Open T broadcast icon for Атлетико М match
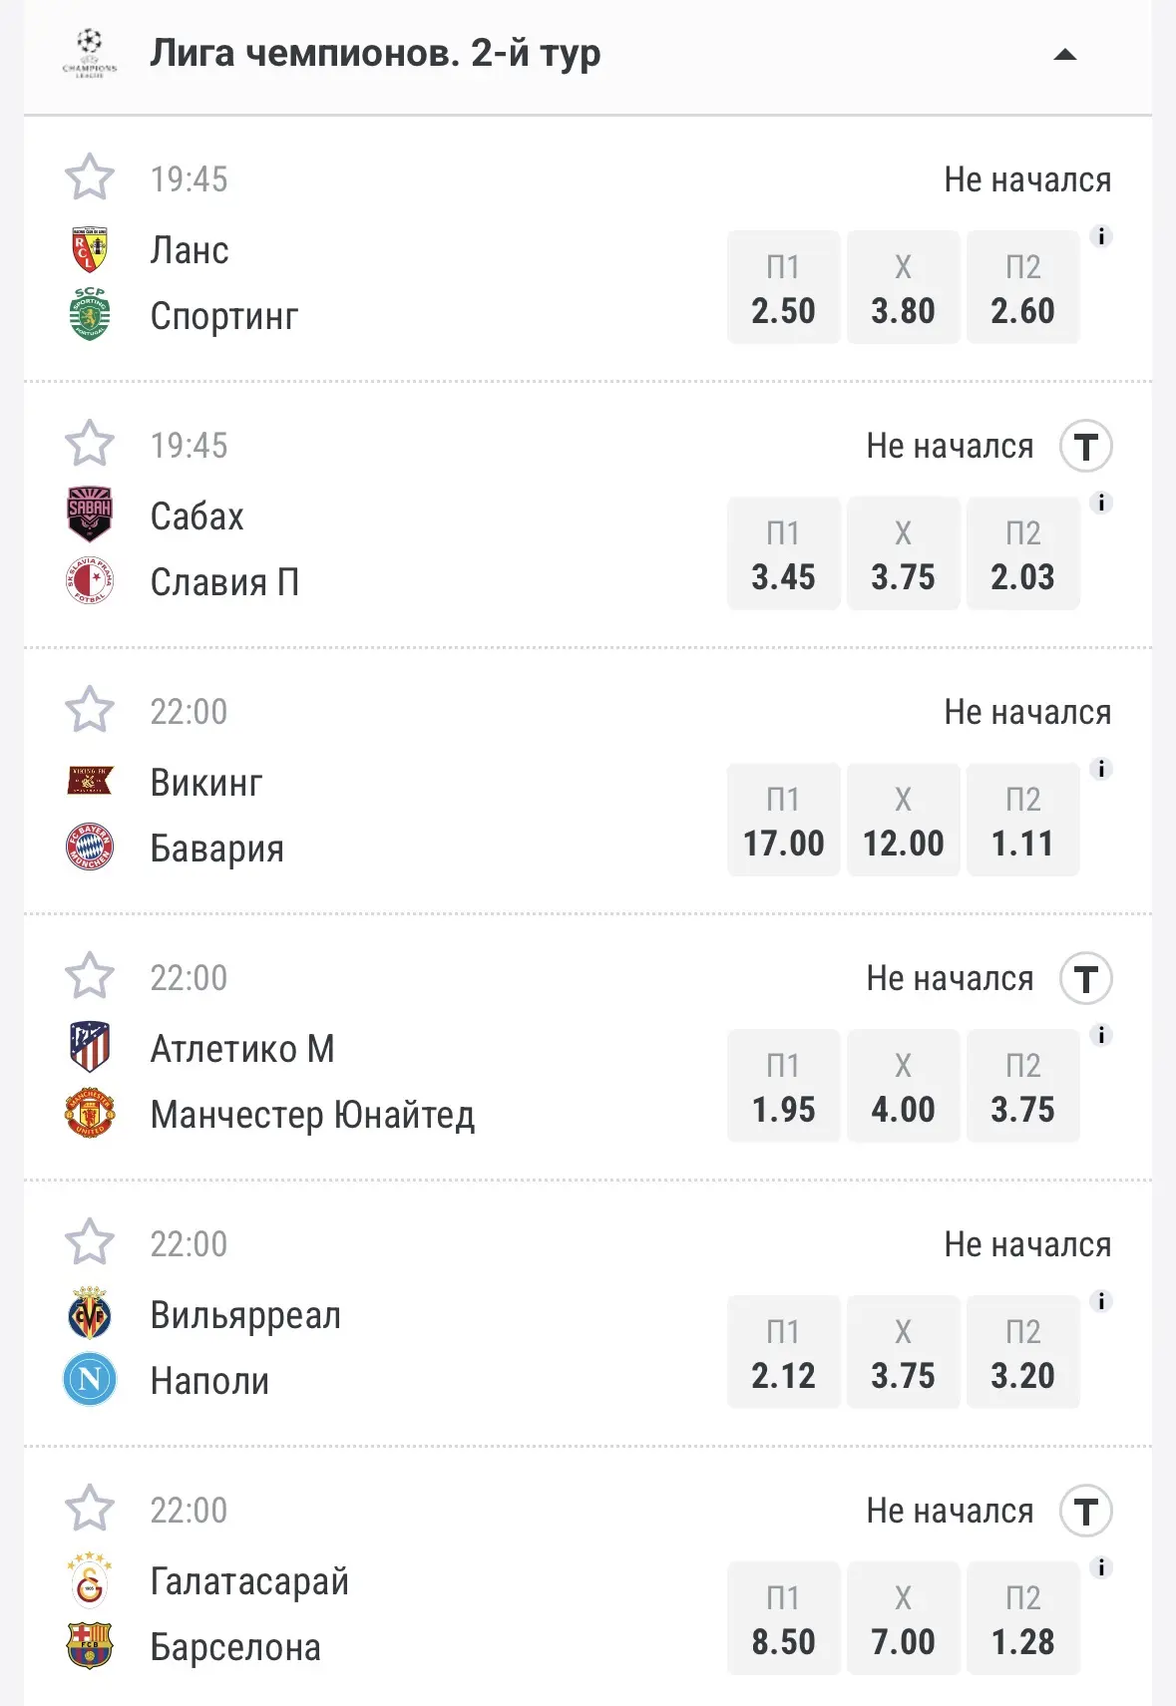The image size is (1176, 1706). point(1086,978)
